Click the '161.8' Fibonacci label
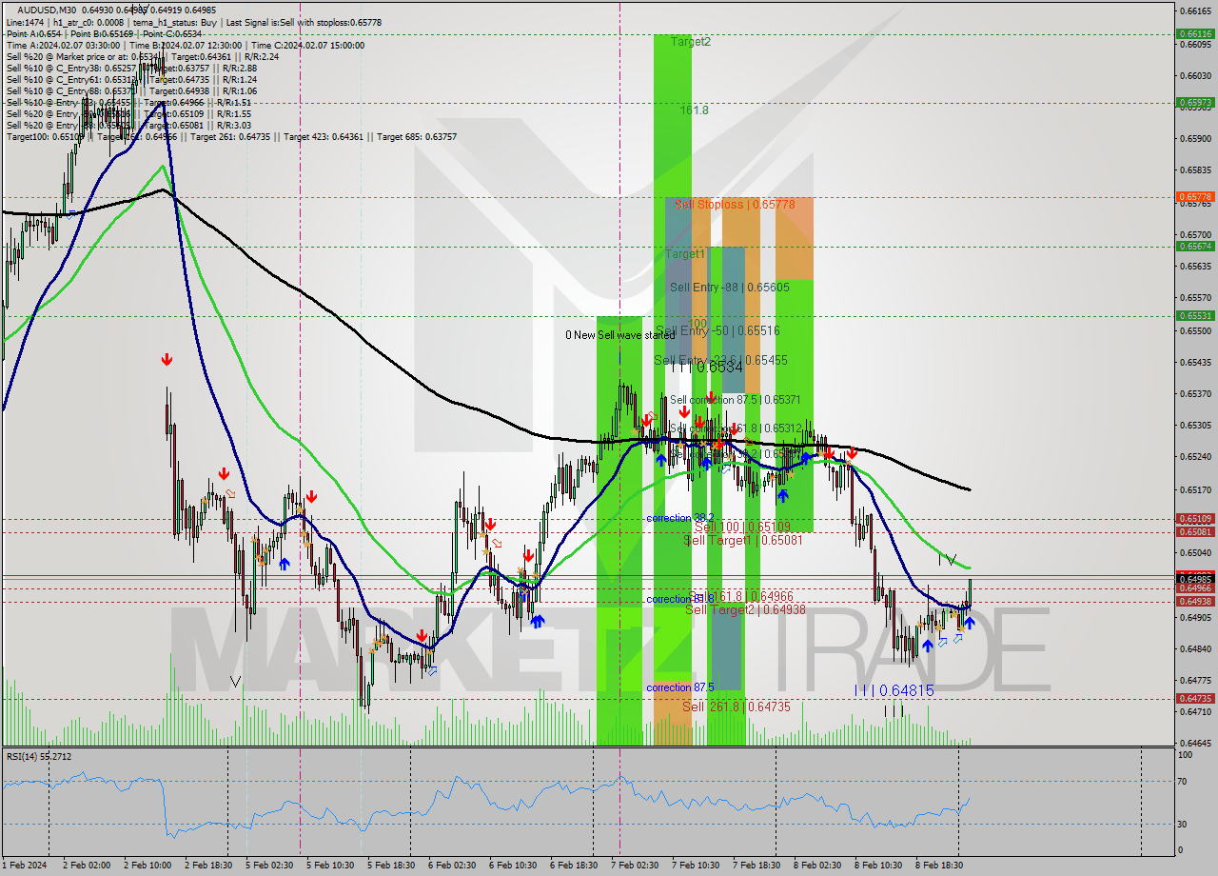This screenshot has height=876, width=1218. pos(694,110)
